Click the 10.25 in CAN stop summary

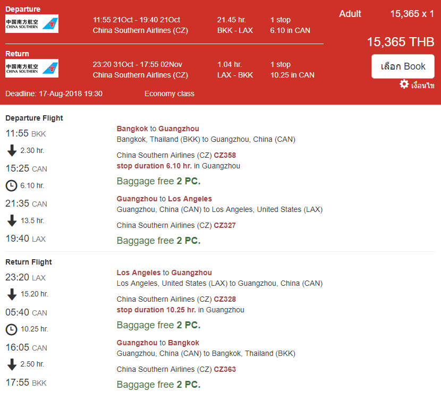292,75
